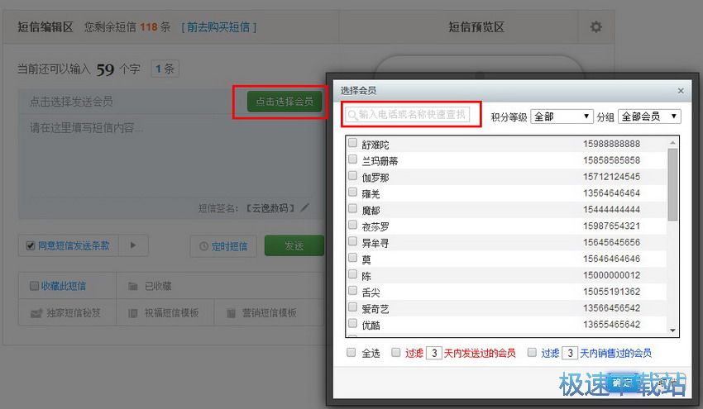703x409 pixels.
Task: Click the 1条 message count badge
Action: (165, 69)
